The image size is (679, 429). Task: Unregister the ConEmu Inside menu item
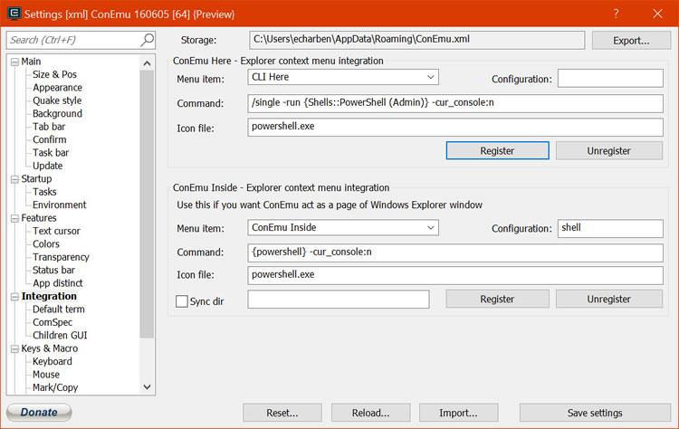coord(609,300)
